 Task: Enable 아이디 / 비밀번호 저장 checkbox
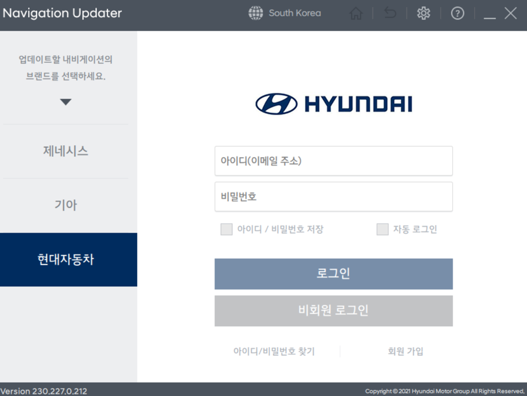pyautogui.click(x=226, y=229)
